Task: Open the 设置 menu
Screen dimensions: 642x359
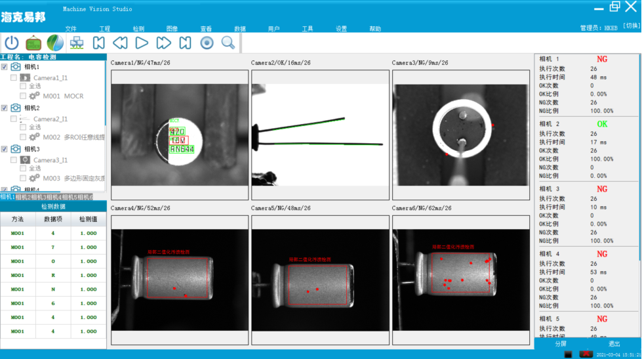Action: click(341, 29)
